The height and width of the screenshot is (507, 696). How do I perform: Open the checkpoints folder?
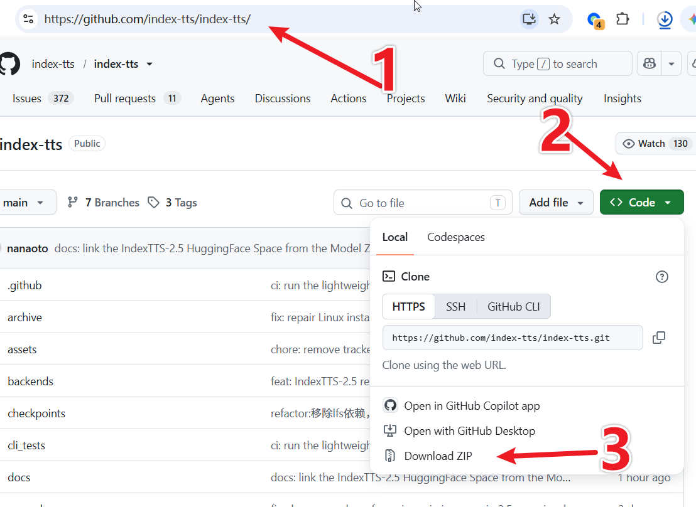pos(36,414)
